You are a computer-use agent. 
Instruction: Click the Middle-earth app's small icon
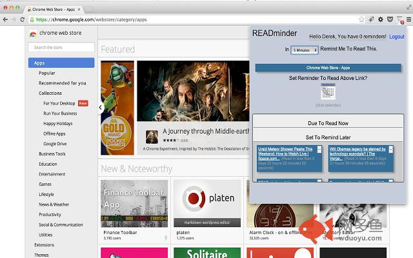(x=152, y=137)
